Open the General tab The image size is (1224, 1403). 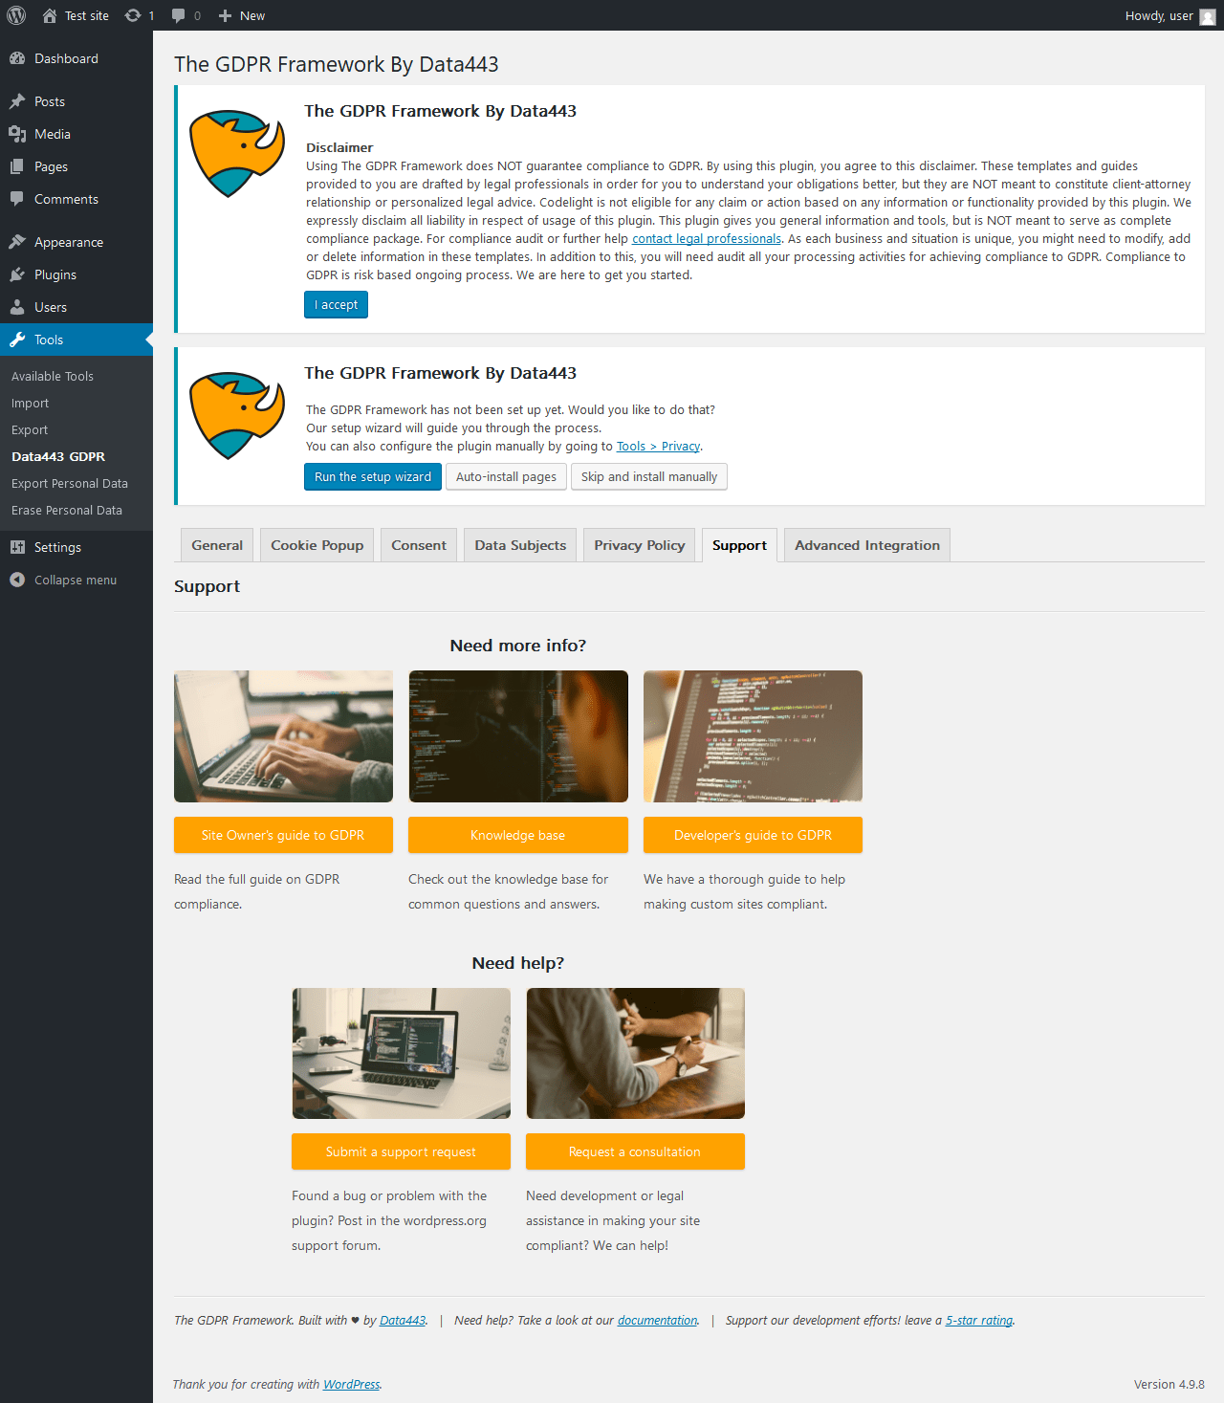(217, 545)
